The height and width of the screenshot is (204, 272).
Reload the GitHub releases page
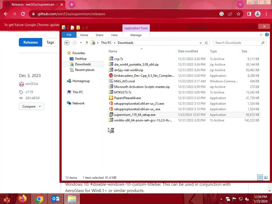[23, 14]
